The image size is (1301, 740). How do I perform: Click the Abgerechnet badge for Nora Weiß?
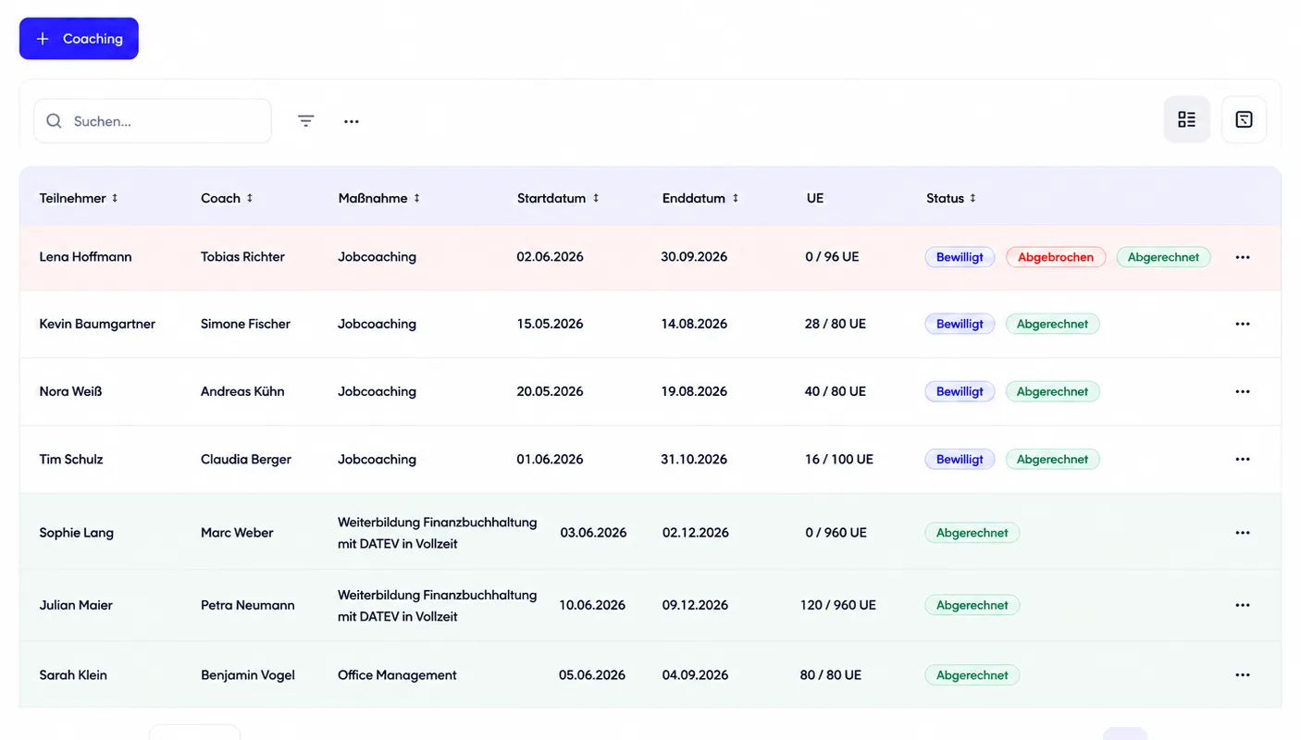[1052, 391]
